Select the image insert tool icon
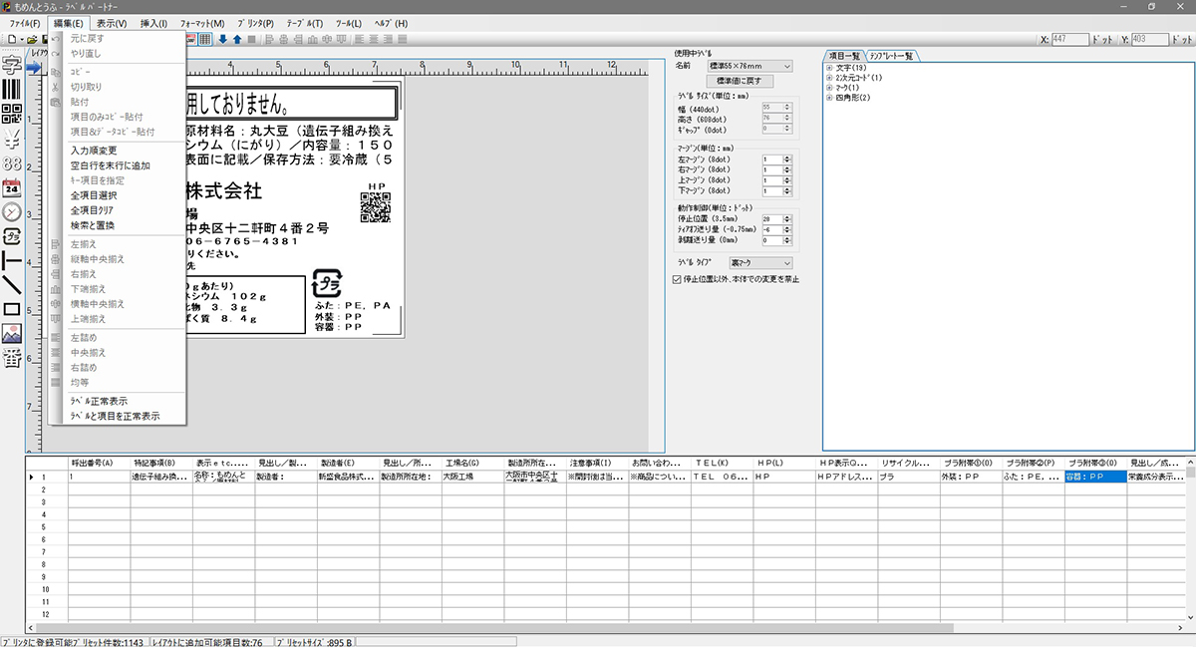Image resolution: width=1196 pixels, height=647 pixels. (12, 335)
